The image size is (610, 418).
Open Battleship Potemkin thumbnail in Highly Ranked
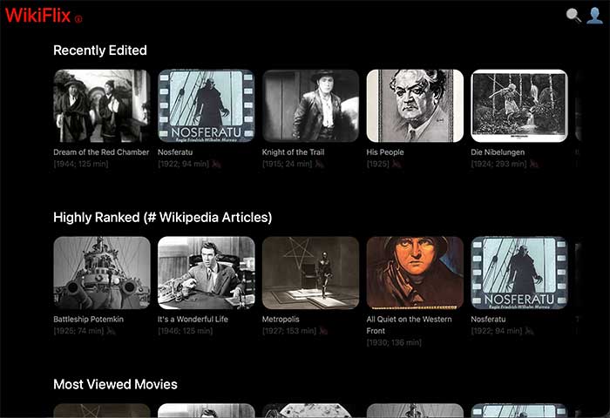click(102, 273)
